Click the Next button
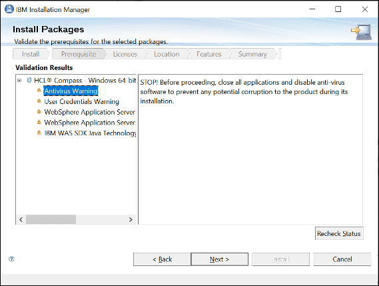379x286 pixels. [219, 259]
